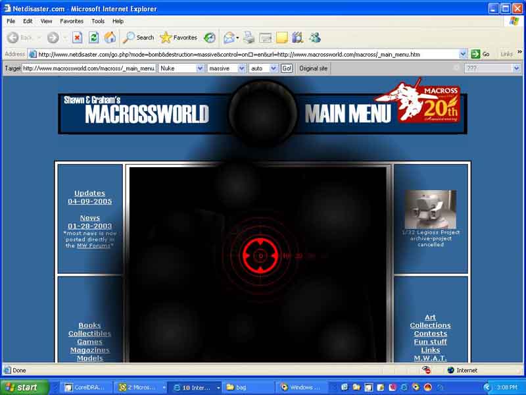Open the Mail button dropdown arrow
The image size is (526, 395).
point(237,38)
